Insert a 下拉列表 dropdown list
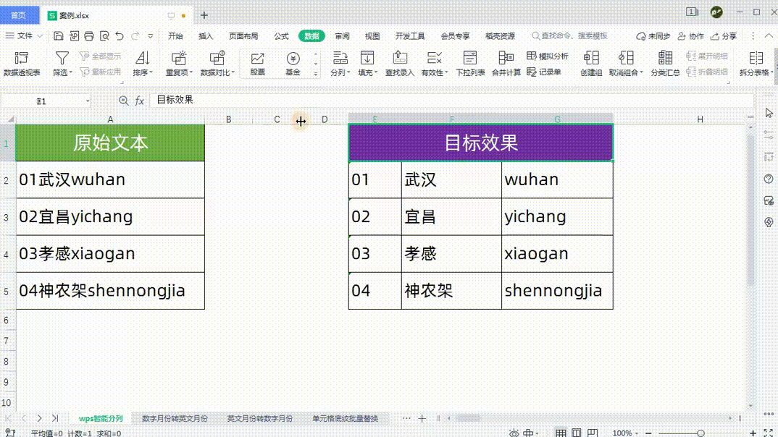This screenshot has width=778, height=437. [x=470, y=64]
